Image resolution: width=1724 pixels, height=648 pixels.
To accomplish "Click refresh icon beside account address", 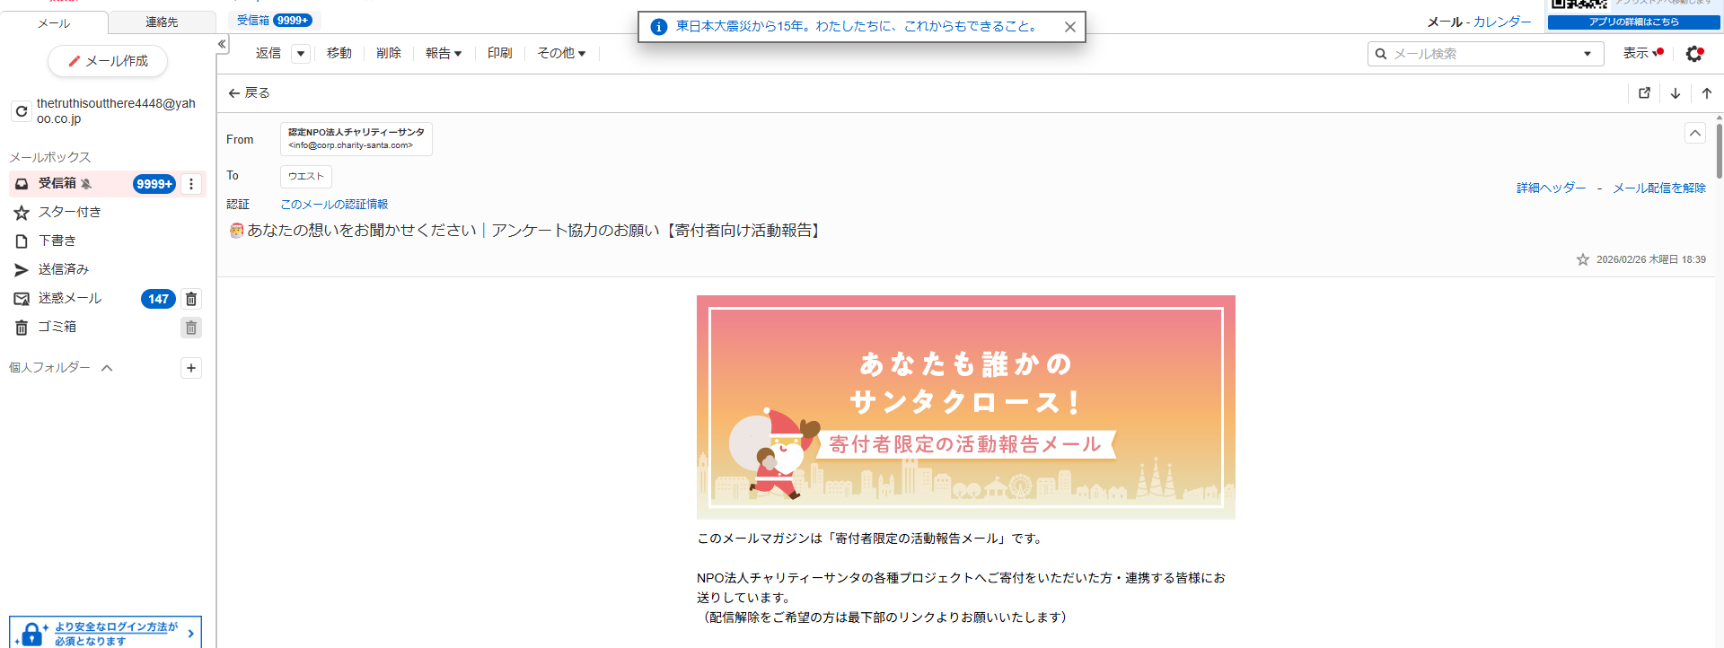I will click(x=22, y=111).
